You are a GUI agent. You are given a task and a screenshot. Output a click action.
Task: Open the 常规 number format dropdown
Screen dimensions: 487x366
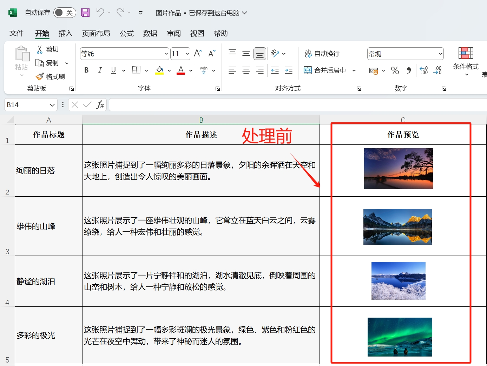coord(441,53)
